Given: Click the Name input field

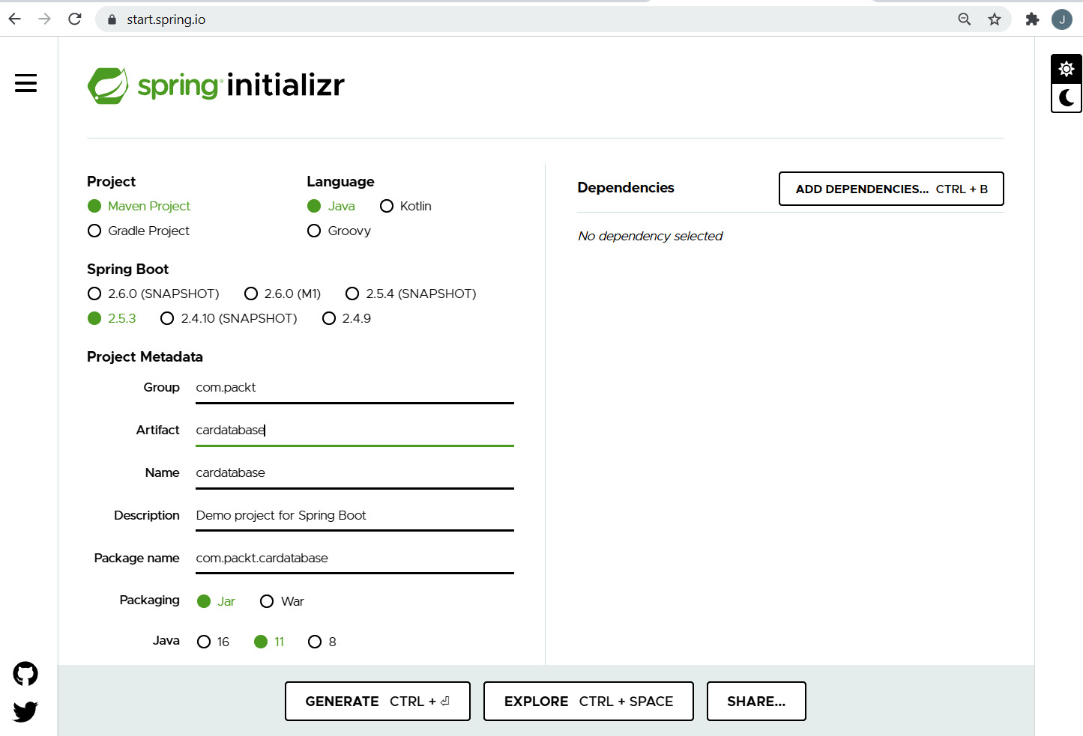Looking at the screenshot, I should coord(355,473).
